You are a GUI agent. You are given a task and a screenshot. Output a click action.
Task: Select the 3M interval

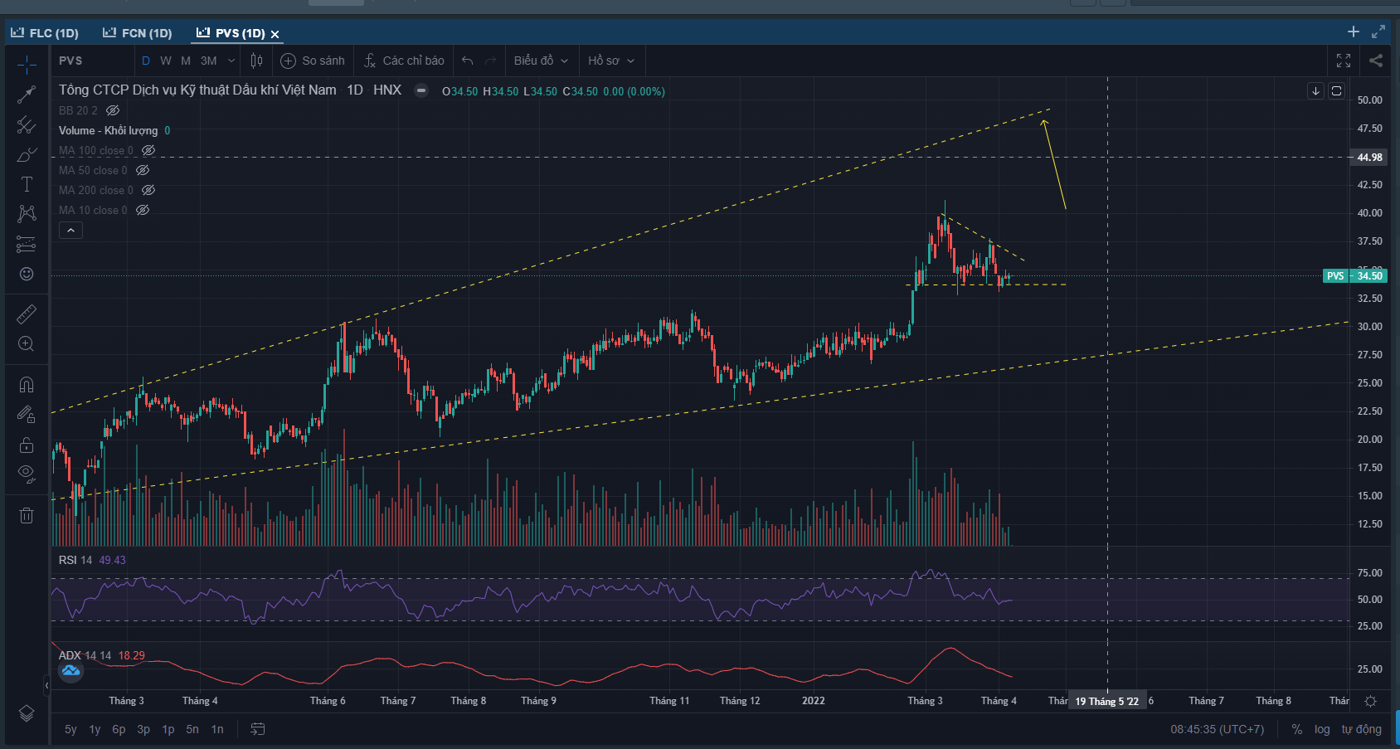(209, 61)
